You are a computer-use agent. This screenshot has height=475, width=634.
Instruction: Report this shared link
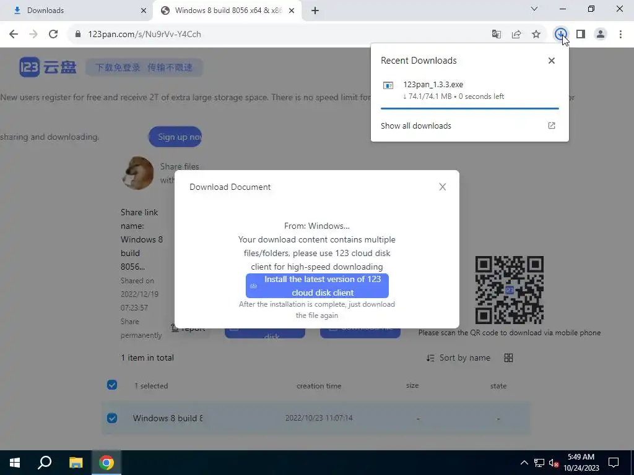pos(188,328)
